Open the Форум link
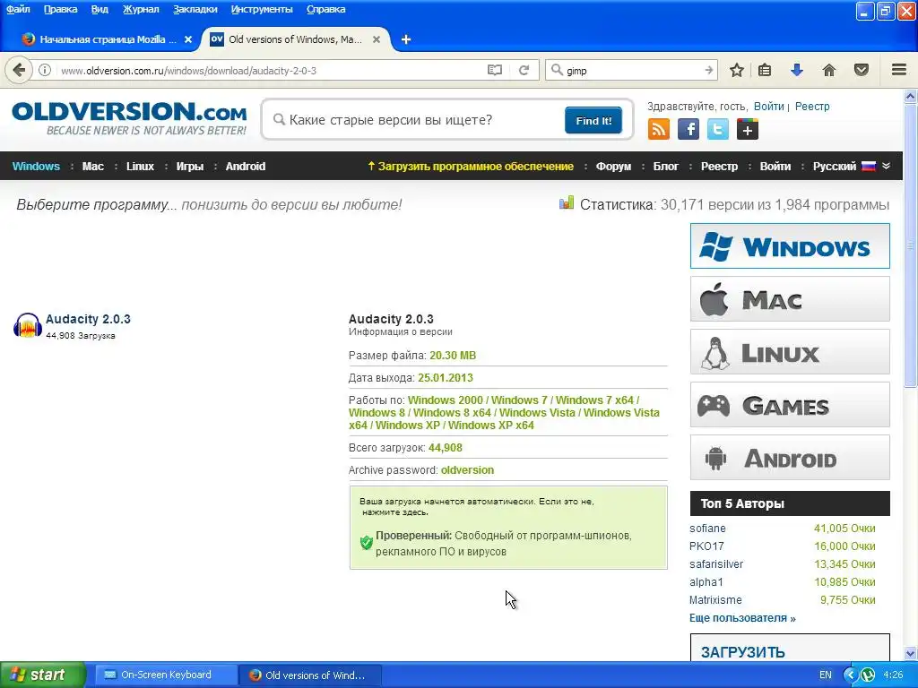This screenshot has height=688, width=918. pos(613,166)
